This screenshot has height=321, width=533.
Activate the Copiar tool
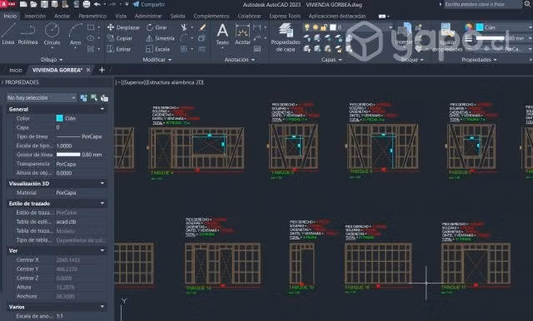(x=120, y=38)
